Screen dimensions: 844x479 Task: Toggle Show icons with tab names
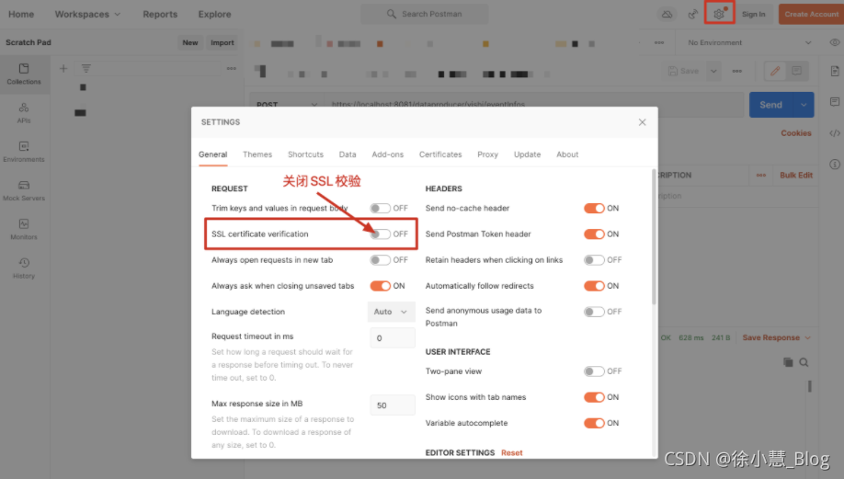click(x=594, y=397)
